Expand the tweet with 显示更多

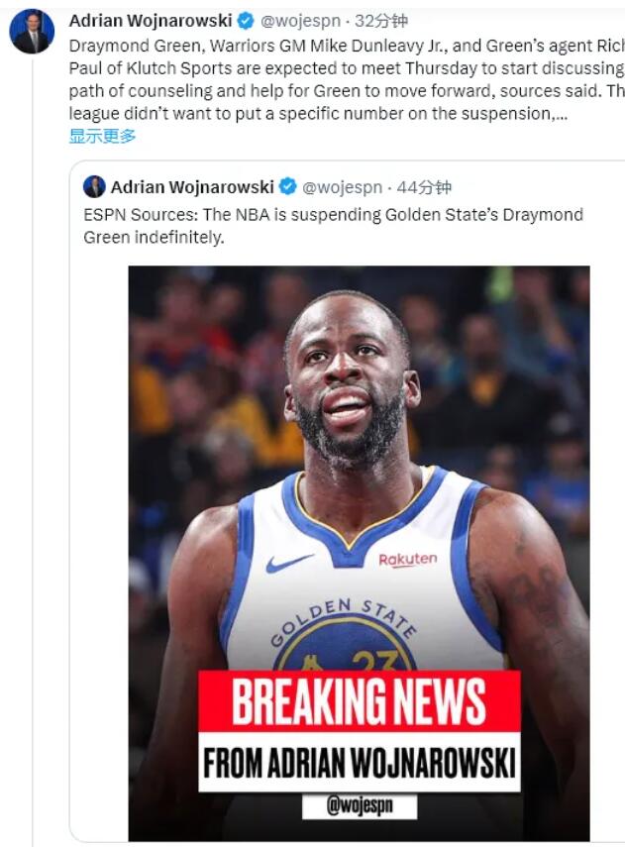(102, 136)
